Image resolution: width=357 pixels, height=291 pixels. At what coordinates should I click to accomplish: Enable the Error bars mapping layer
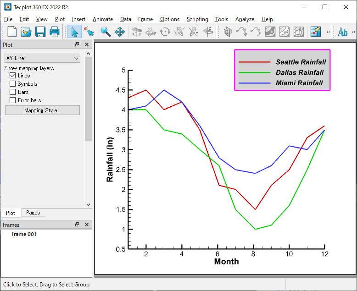tap(13, 100)
